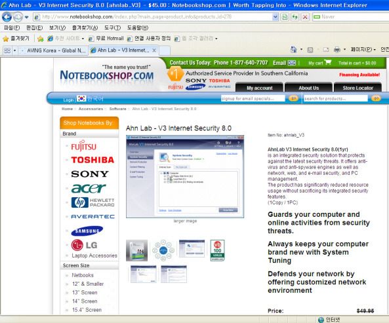The width and height of the screenshot is (389, 323).
Task: Open the address bar history dropdown arrow
Action: [275, 17]
